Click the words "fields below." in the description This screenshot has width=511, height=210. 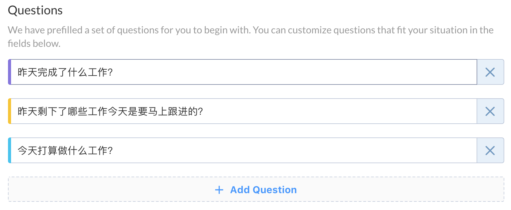[x=34, y=44]
